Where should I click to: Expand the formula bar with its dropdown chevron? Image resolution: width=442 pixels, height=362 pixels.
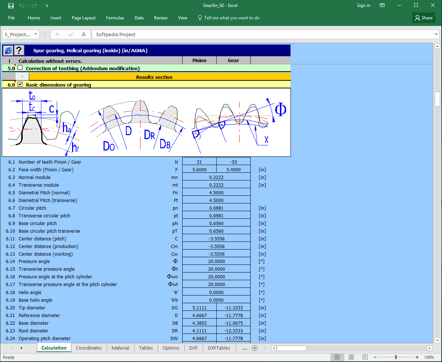coord(437,34)
